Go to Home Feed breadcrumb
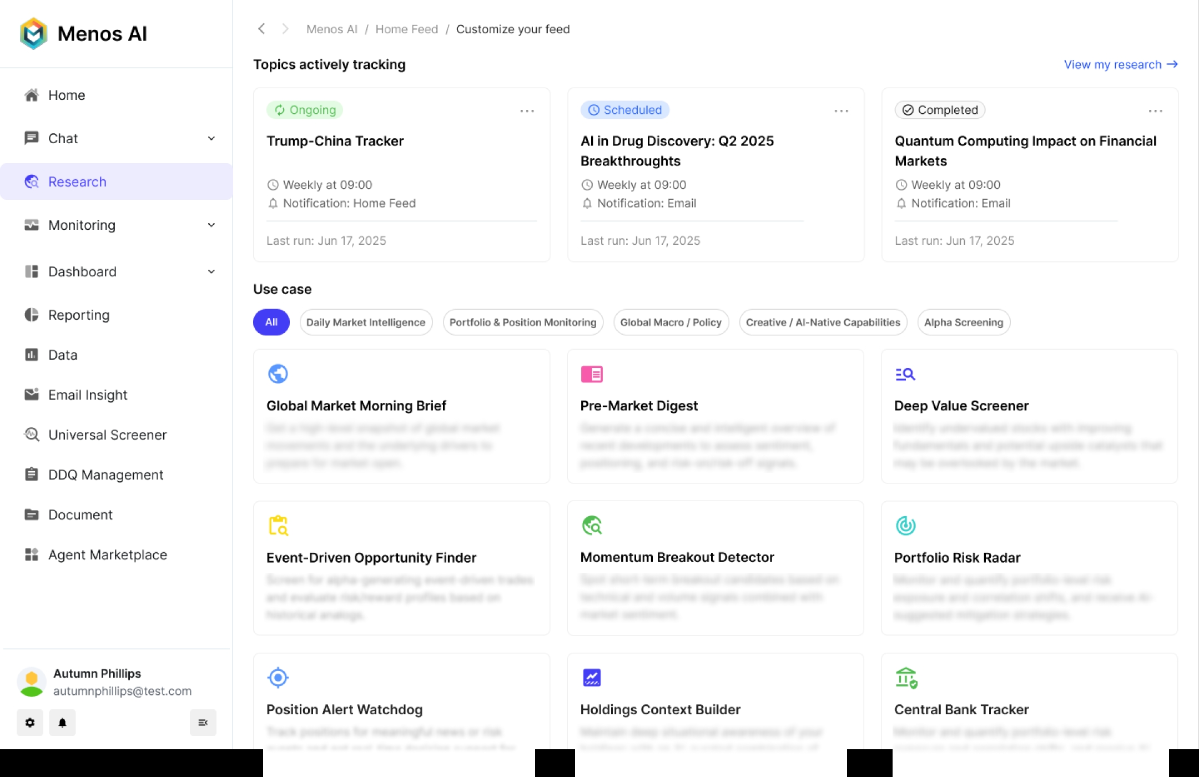The width and height of the screenshot is (1199, 777). (x=406, y=29)
